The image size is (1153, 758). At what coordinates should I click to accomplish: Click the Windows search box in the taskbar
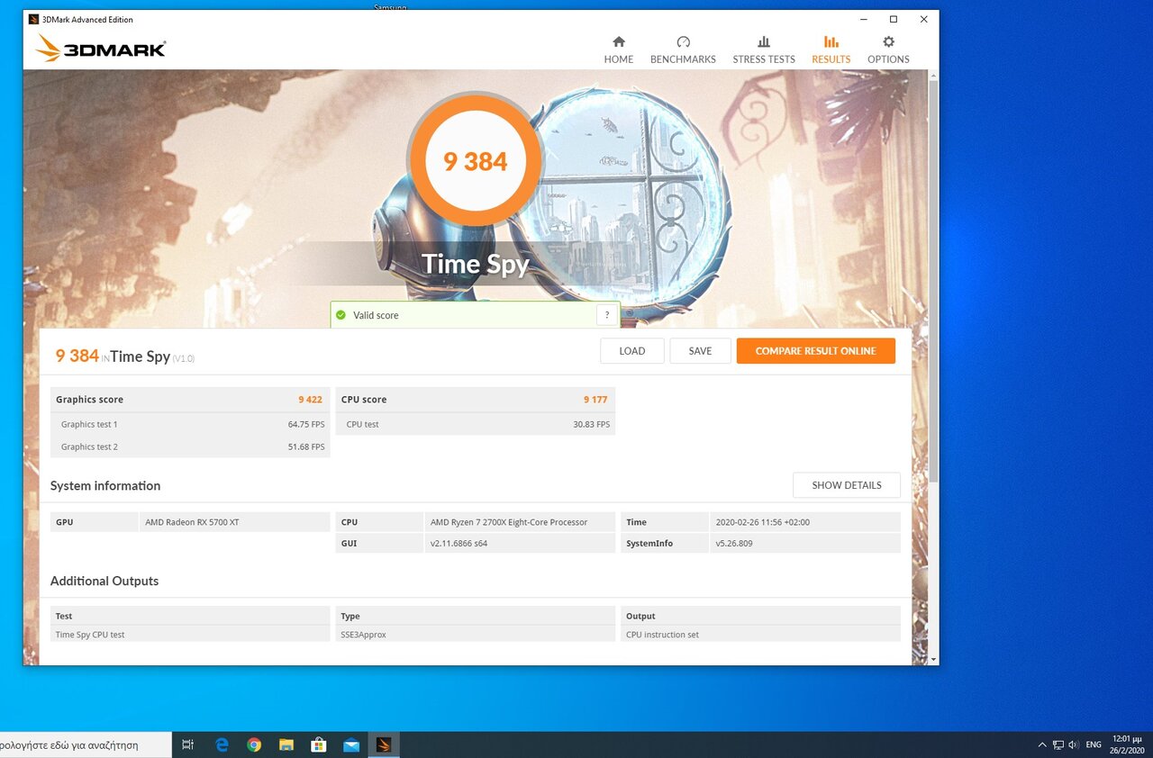(86, 744)
